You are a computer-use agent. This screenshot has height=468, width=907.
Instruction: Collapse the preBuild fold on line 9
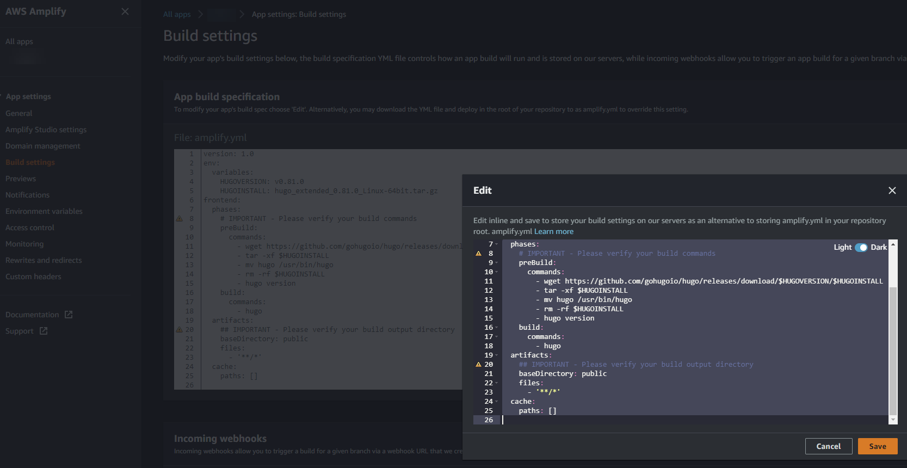(496, 263)
